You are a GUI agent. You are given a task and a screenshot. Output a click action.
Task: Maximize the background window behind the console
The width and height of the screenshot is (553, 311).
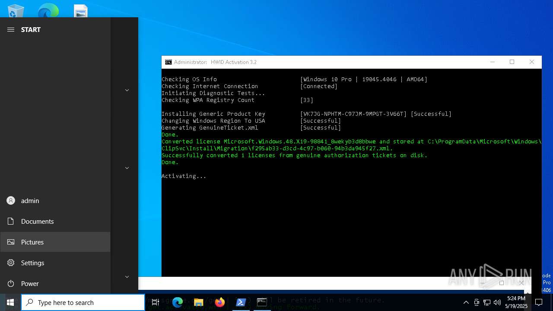pyautogui.click(x=502, y=283)
